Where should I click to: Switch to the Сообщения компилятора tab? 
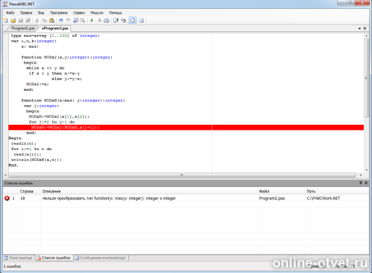100,258
